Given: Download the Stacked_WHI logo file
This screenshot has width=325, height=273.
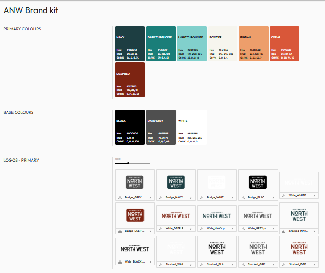Looking at the screenshot, I should coord(161,265).
